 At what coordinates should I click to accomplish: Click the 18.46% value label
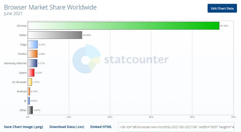(x=87, y=35)
